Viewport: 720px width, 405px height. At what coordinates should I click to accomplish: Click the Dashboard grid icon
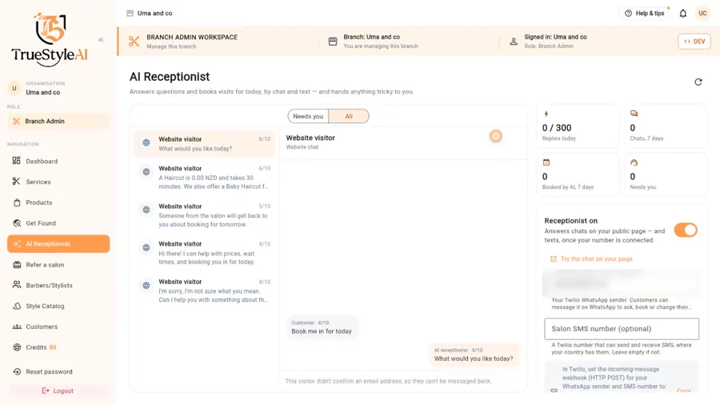[17, 161]
